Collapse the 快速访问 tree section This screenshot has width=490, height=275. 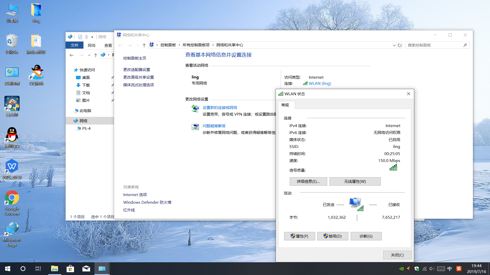pyautogui.click(x=72, y=70)
